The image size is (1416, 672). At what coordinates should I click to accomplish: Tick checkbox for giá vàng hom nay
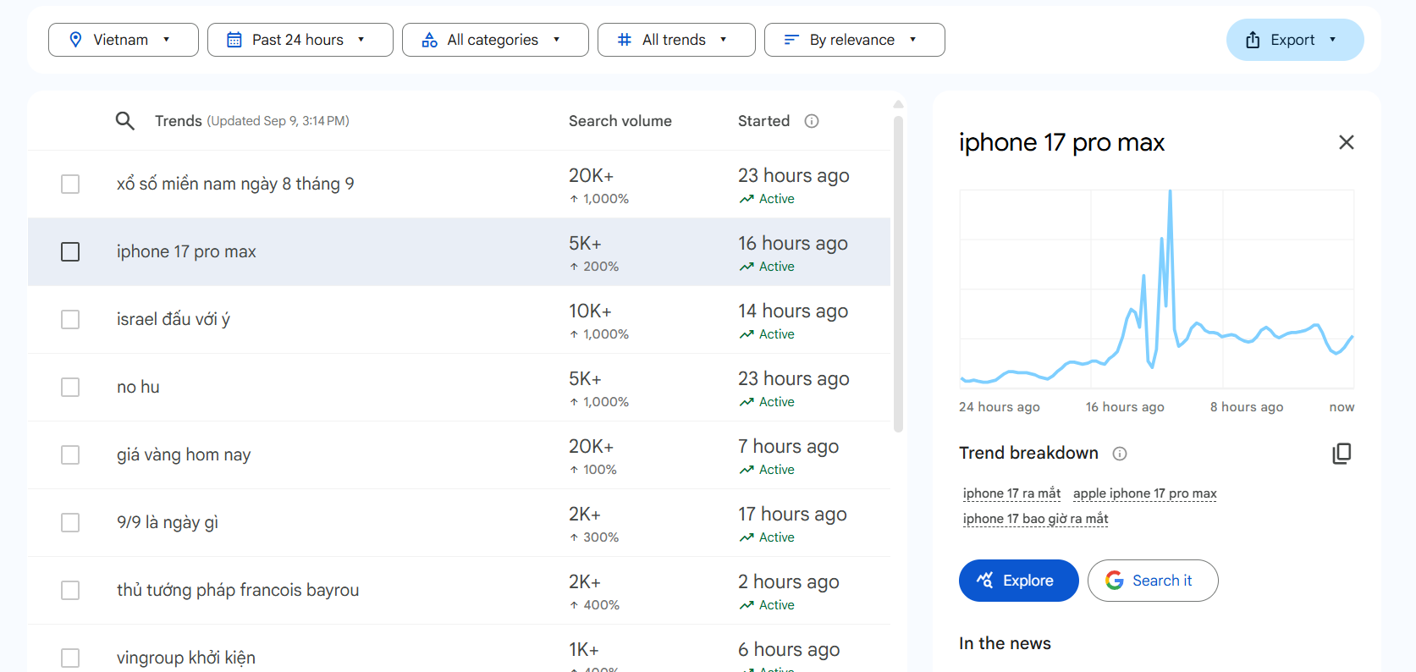70,454
